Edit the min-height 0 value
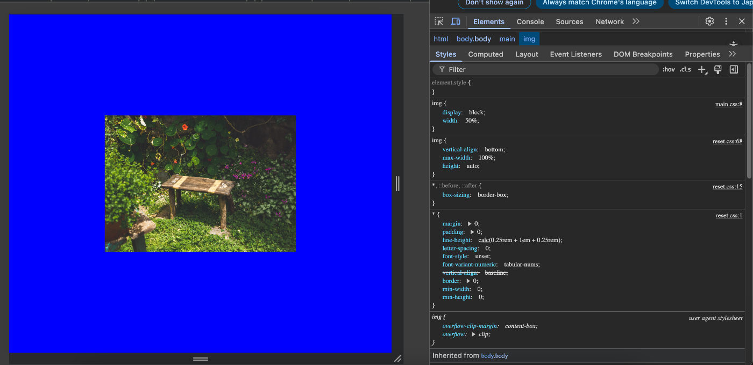This screenshot has height=365, width=753. click(481, 297)
